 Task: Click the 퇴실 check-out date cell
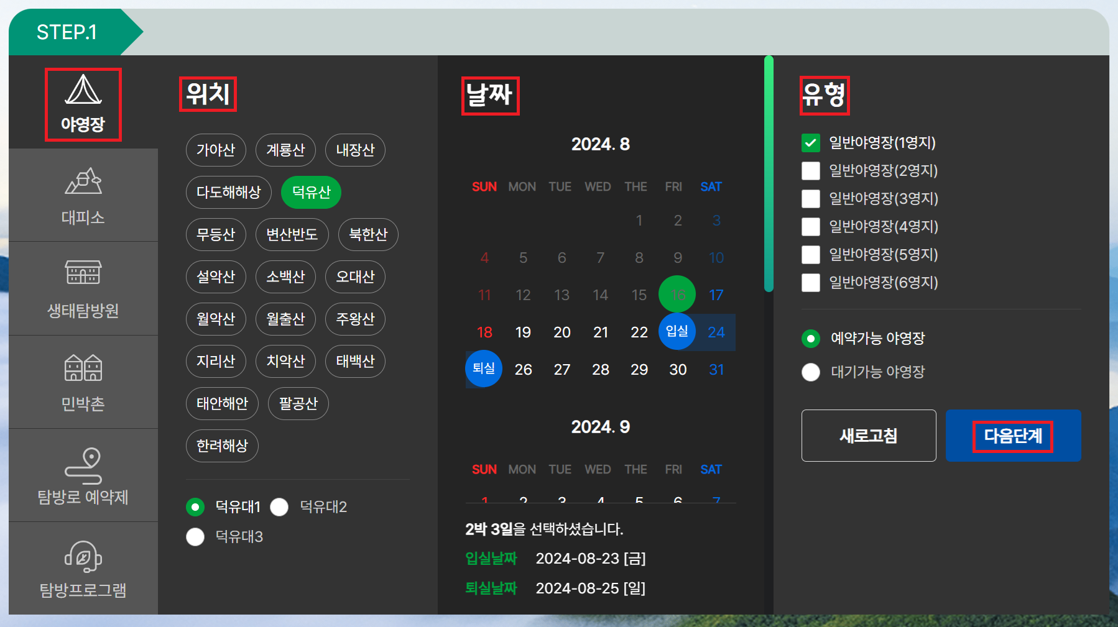(x=484, y=368)
